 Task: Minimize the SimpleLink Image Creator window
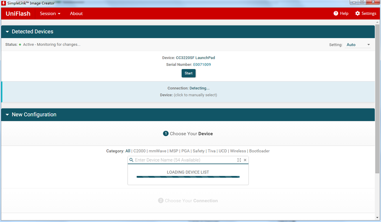click(x=354, y=2)
